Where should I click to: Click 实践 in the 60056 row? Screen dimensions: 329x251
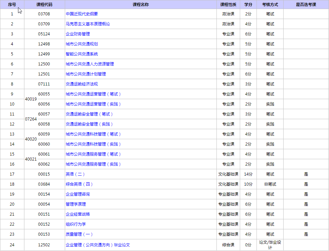point(270,104)
